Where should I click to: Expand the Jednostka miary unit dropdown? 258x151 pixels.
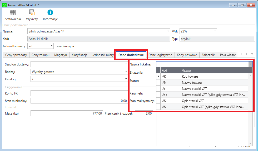[51, 46]
